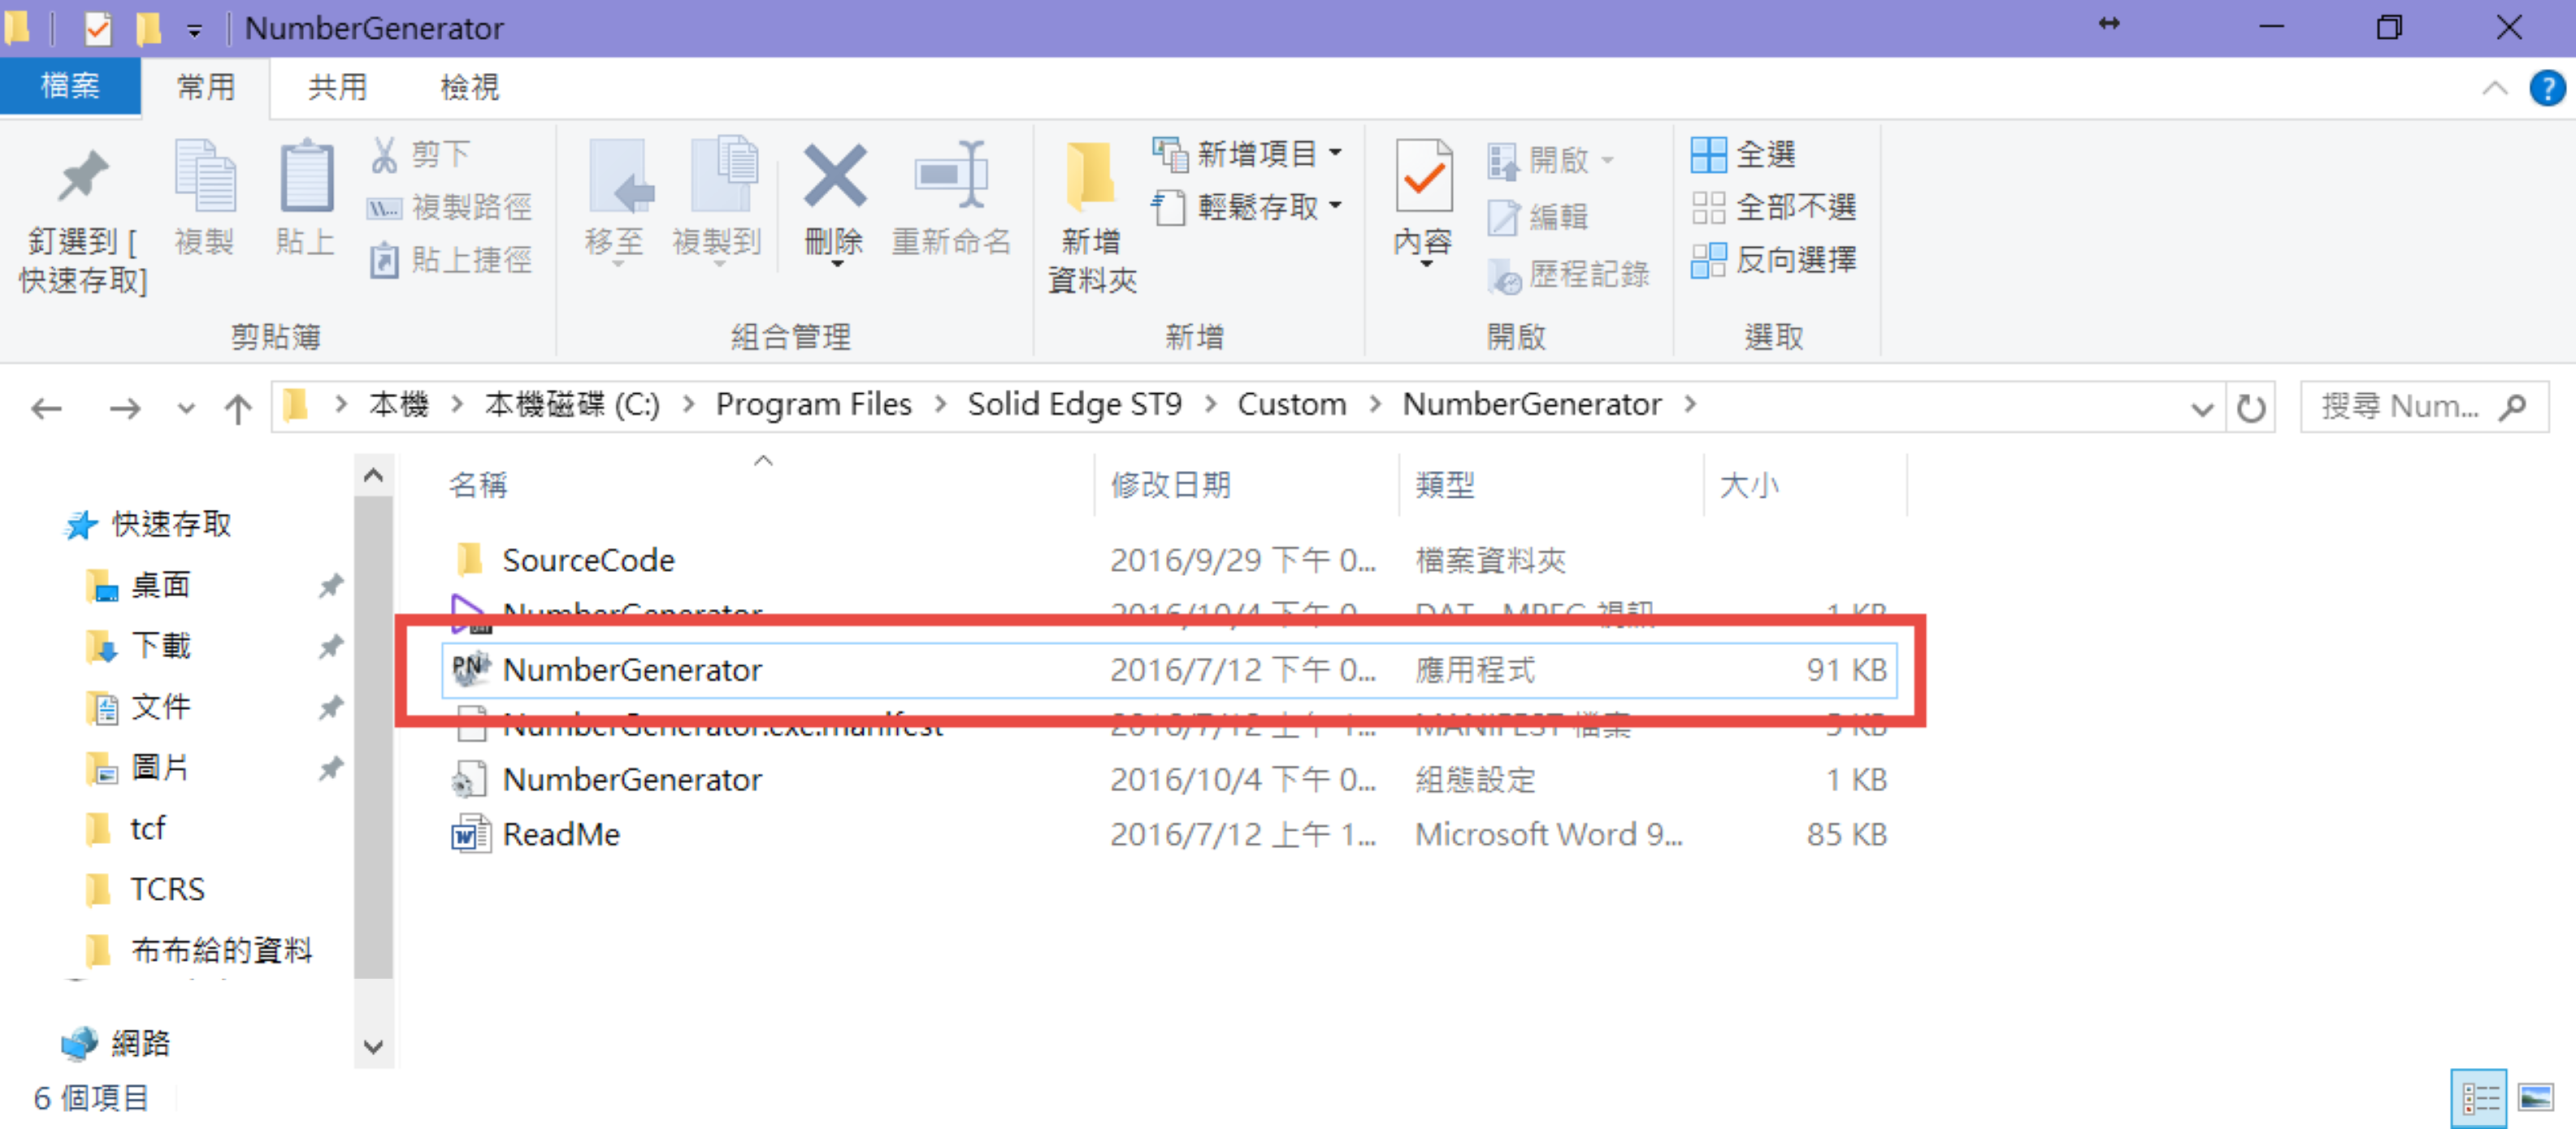Click the Properties quick access toolbar icon
Image resolution: width=2576 pixels, height=1129 pixels.
(98, 29)
